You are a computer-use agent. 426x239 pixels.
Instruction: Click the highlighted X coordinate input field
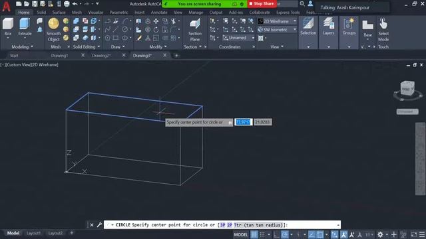(243, 122)
